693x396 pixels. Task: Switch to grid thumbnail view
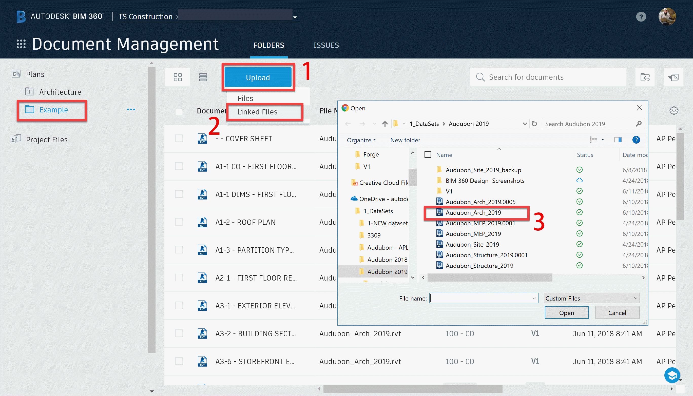(178, 77)
